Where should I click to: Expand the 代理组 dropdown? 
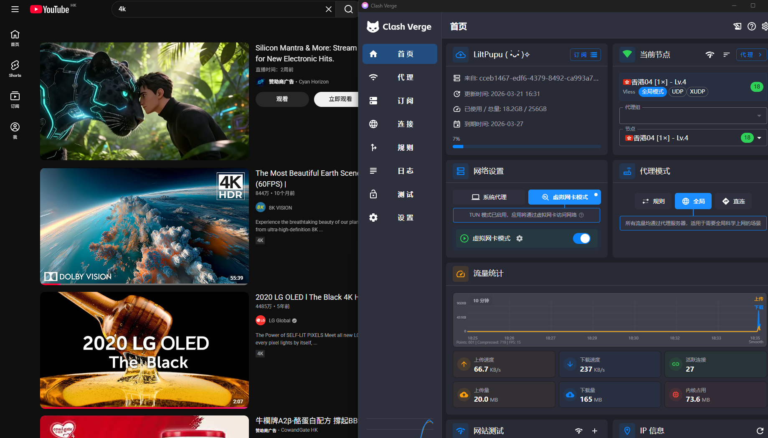tap(759, 116)
